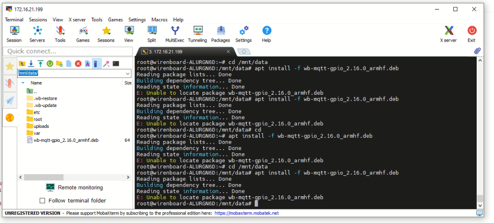Open the Session toolbar button
494x223 pixels.
coord(14,34)
